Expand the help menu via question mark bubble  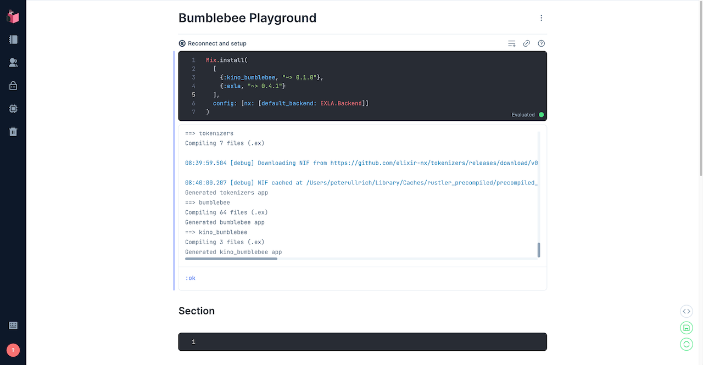coord(13,350)
